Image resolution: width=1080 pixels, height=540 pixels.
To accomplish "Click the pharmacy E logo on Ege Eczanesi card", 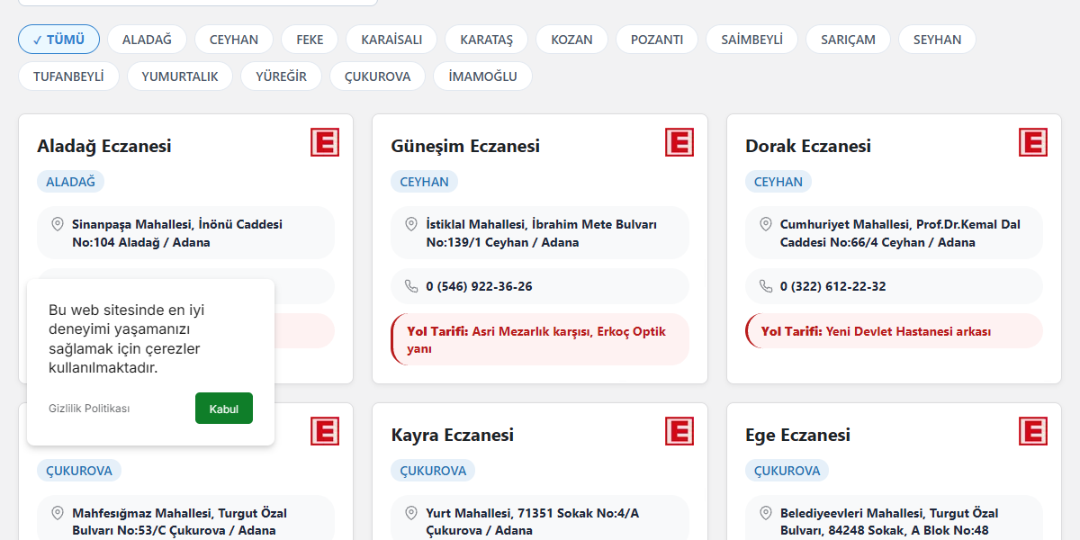I will pos(1033,431).
